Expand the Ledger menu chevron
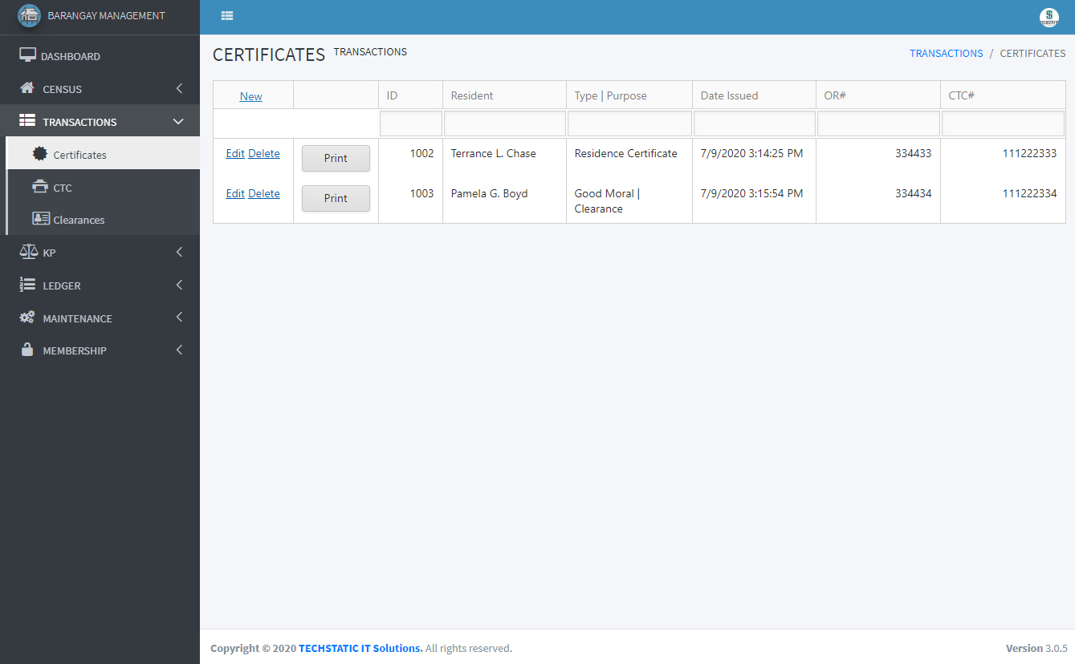 pyautogui.click(x=179, y=285)
